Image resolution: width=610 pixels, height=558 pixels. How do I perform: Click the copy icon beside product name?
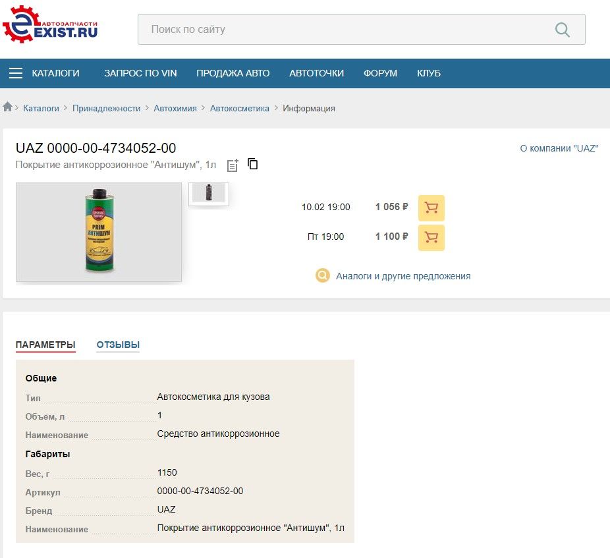click(x=253, y=164)
